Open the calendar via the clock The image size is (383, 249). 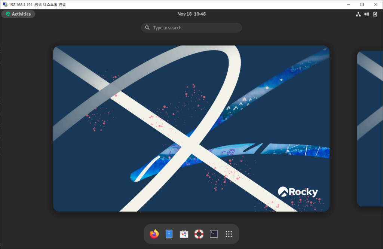(191, 14)
